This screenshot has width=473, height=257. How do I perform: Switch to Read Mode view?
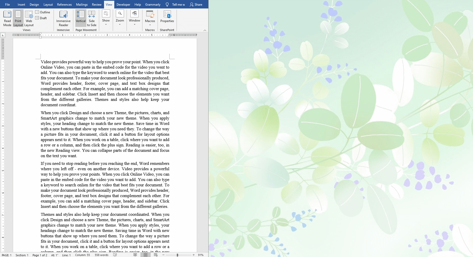point(7,18)
